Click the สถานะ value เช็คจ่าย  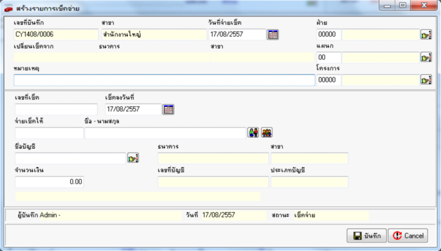pyautogui.click(x=304, y=215)
